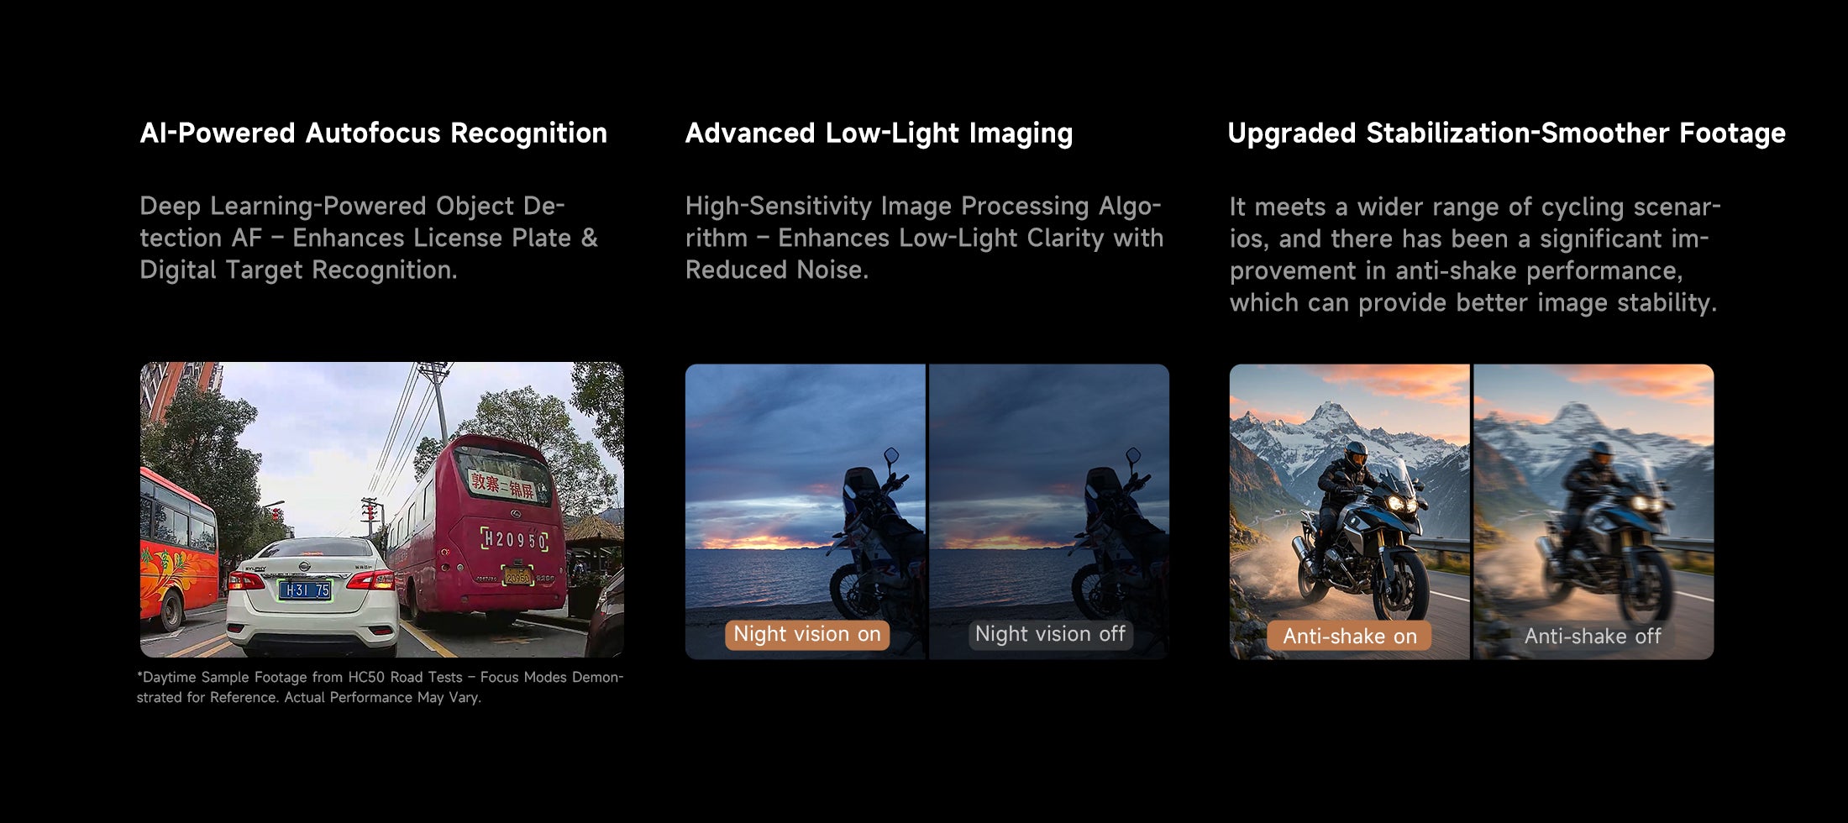1848x823 pixels.
Task: Click the High-Sensitivity Image Processing description
Action: pyautogui.click(x=924, y=238)
